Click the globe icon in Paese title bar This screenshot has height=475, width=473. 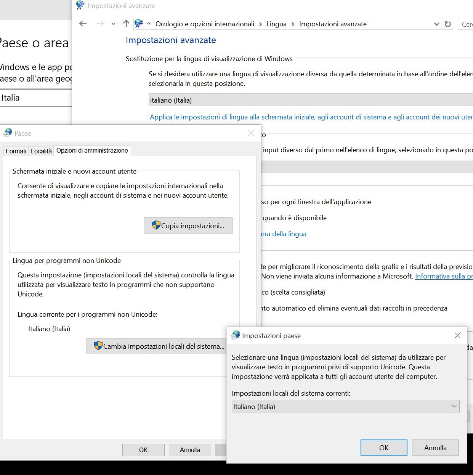[x=8, y=133]
